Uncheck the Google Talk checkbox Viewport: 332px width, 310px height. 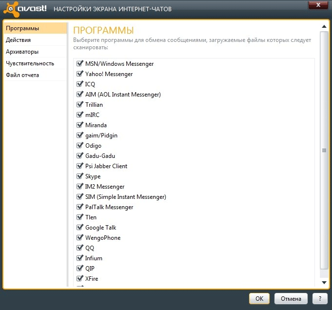pyautogui.click(x=79, y=227)
